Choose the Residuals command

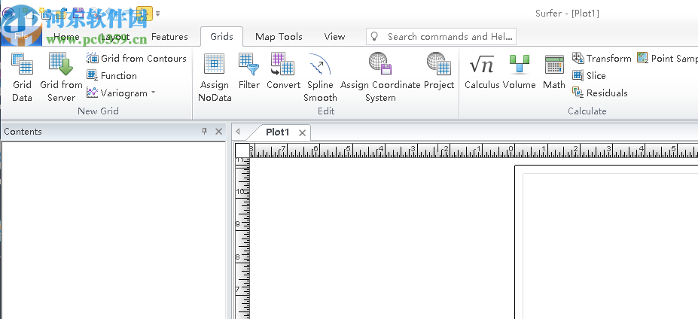pyautogui.click(x=599, y=93)
